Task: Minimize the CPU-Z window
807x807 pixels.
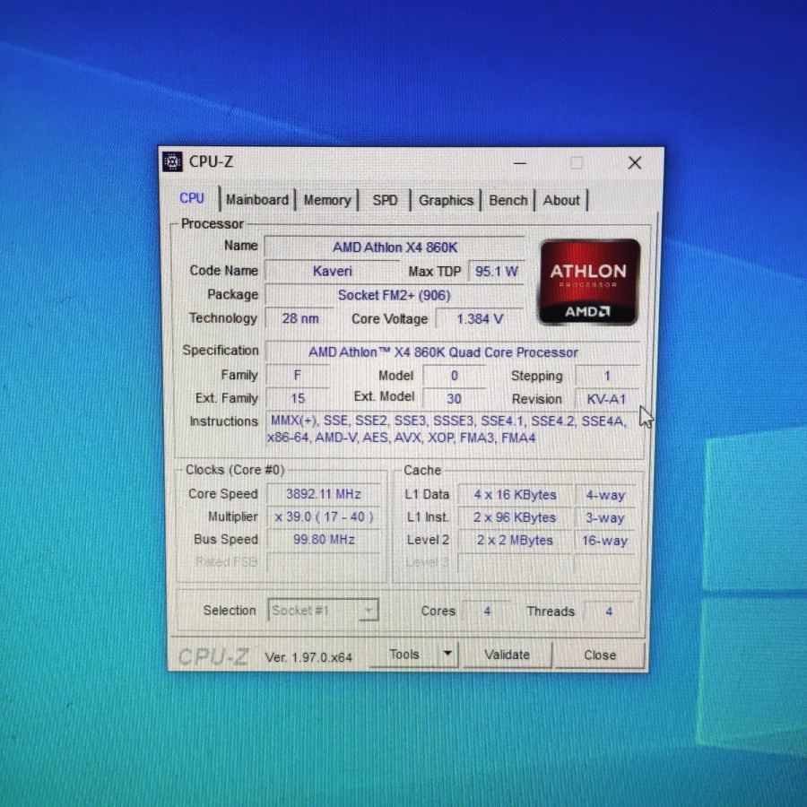Action: click(x=521, y=163)
